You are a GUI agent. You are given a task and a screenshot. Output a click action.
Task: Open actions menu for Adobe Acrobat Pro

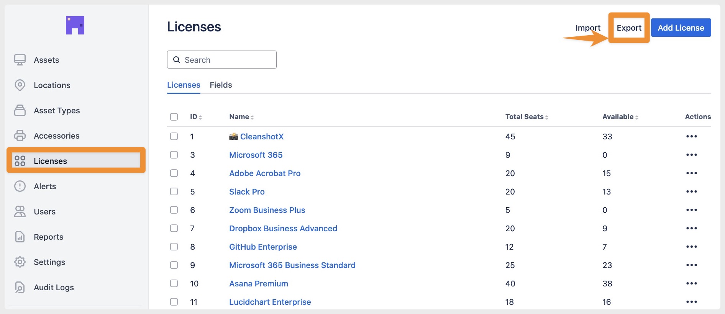click(692, 173)
